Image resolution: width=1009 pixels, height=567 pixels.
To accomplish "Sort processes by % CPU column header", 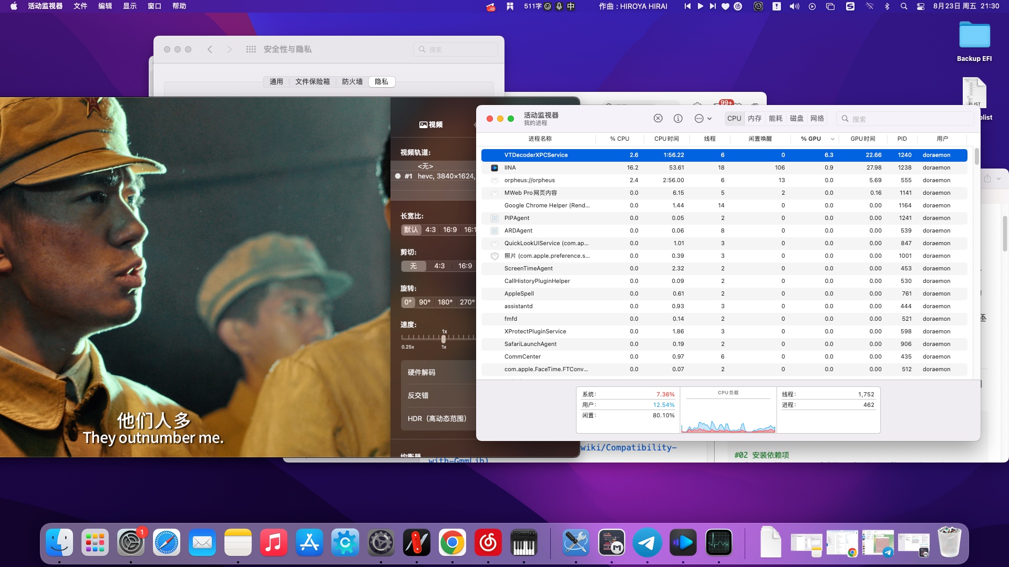I will point(620,139).
